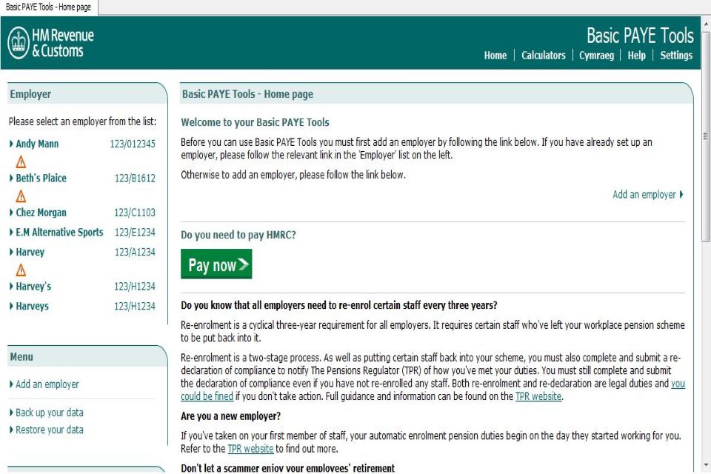Click the reference number 123/C1103
This screenshot has height=474, width=711.
(135, 213)
